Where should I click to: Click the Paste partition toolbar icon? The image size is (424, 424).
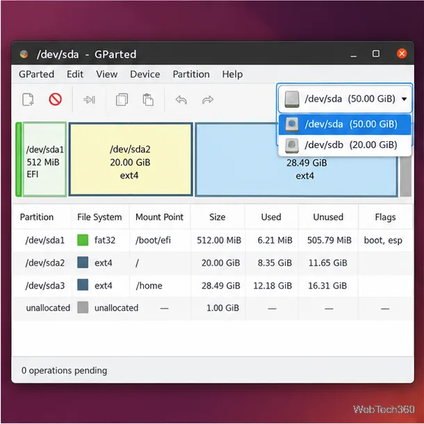tap(148, 99)
